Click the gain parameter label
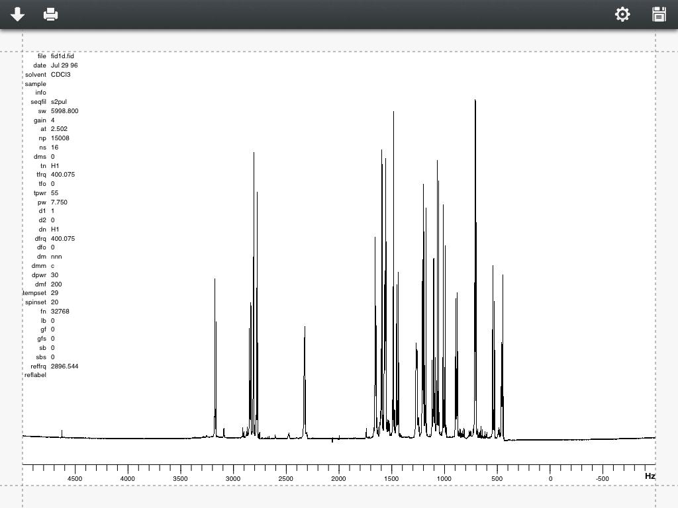 click(40, 120)
